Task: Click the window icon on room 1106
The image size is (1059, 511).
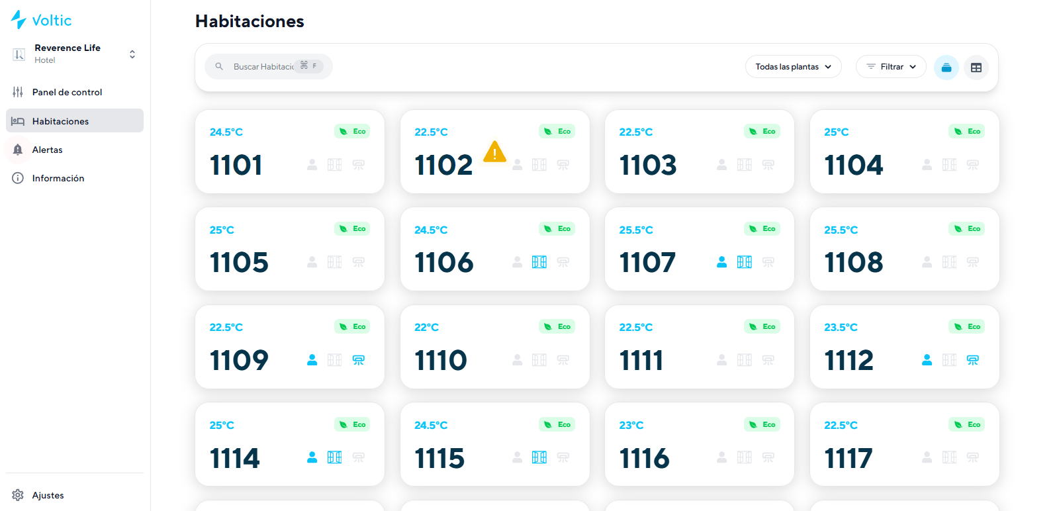Action: pyautogui.click(x=539, y=262)
